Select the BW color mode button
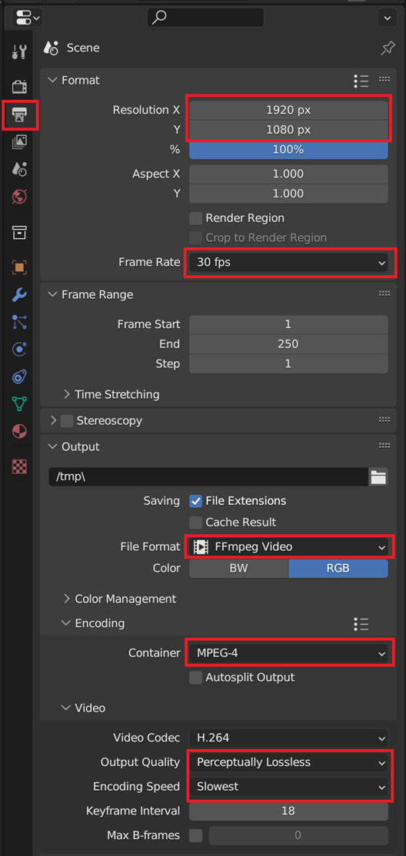 (239, 569)
